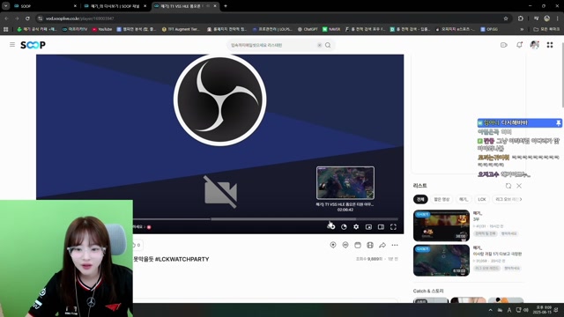Click the playback timer clock icon

344,227
